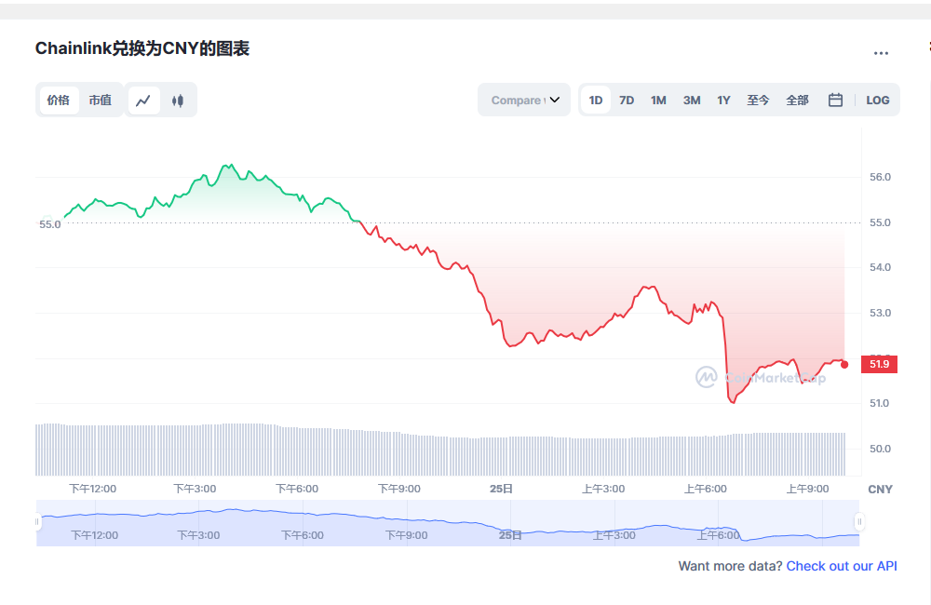Click the 下午6:00 label on main x-axis

point(297,489)
